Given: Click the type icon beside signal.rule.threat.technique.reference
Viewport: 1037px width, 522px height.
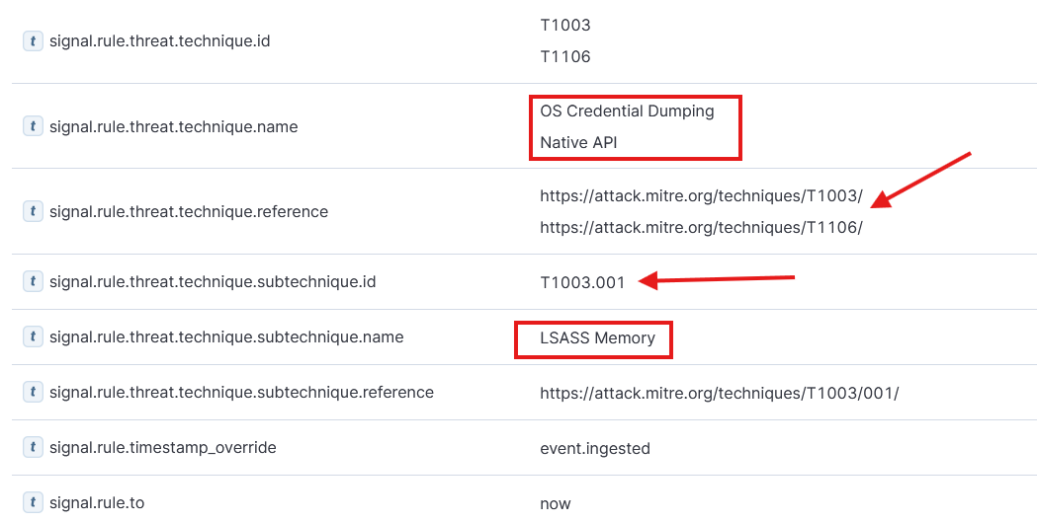Looking at the screenshot, I should 33,211.
